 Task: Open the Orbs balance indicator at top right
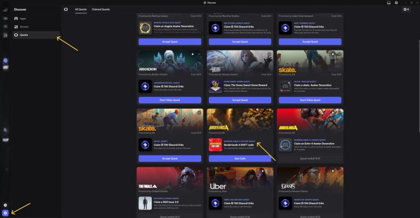point(406,9)
